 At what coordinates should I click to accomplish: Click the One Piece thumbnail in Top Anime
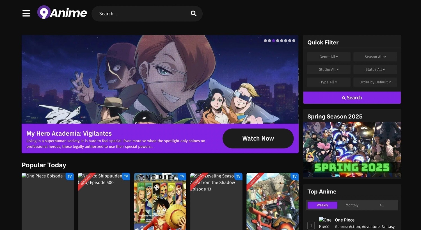point(325,223)
